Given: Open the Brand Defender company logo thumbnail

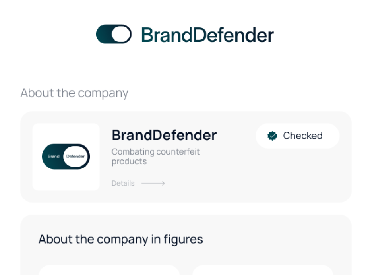Looking at the screenshot, I should pos(66,157).
